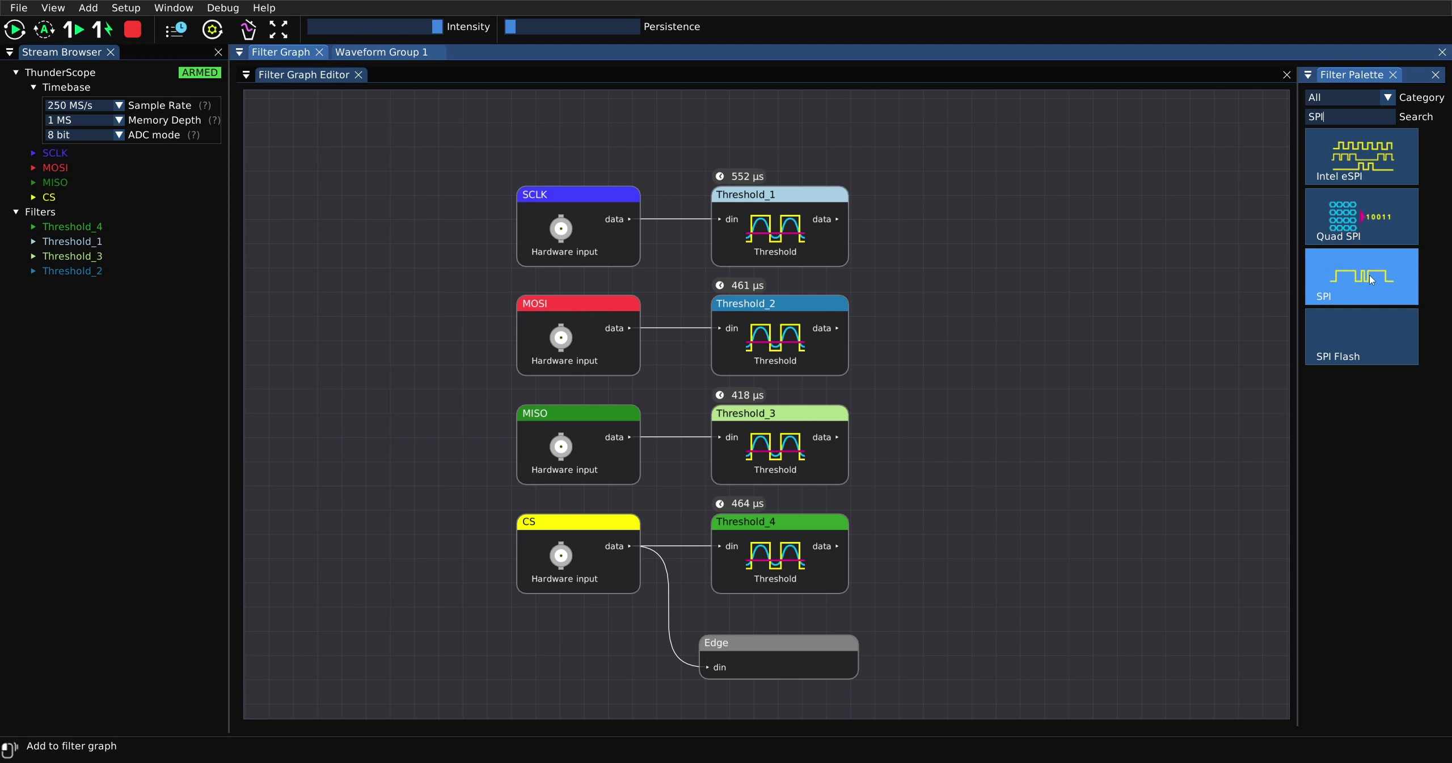This screenshot has height=763, width=1452.
Task: Close the Filter Graph Editor tab
Action: coord(358,75)
